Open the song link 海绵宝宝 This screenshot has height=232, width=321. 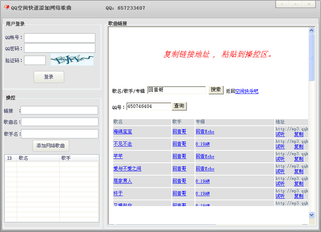pyautogui.click(x=123, y=131)
